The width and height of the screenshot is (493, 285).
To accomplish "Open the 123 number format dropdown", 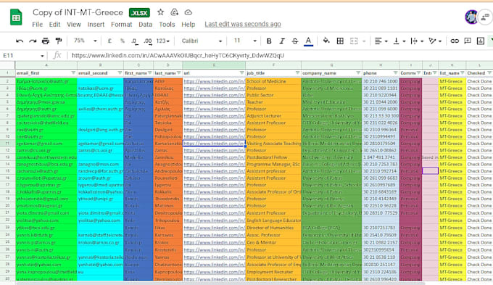I will pyautogui.click(x=163, y=41).
